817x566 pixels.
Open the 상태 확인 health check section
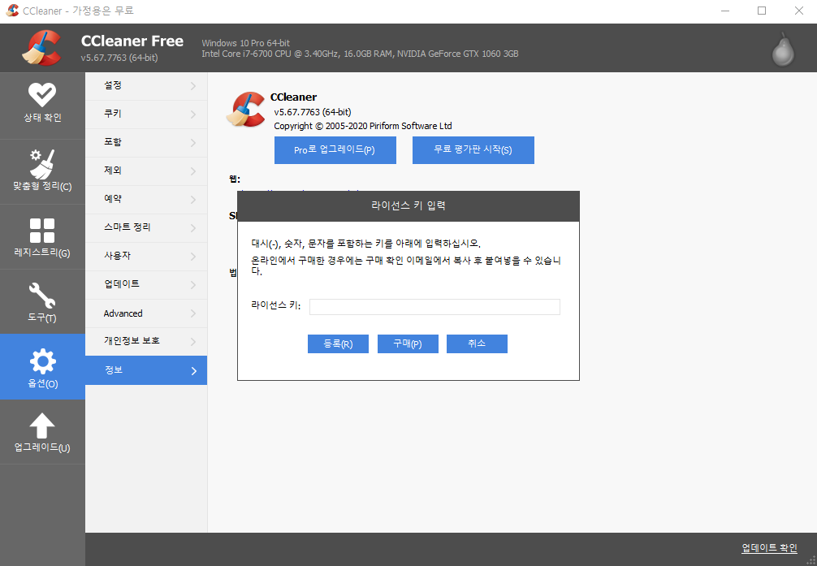coord(42,106)
